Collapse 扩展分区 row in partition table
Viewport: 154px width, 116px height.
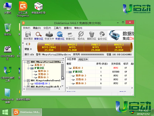[x=67, y=72]
